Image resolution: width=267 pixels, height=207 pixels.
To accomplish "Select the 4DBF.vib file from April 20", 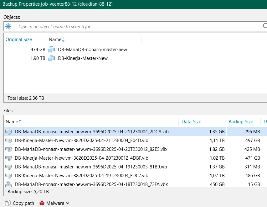I will click(81, 158).
